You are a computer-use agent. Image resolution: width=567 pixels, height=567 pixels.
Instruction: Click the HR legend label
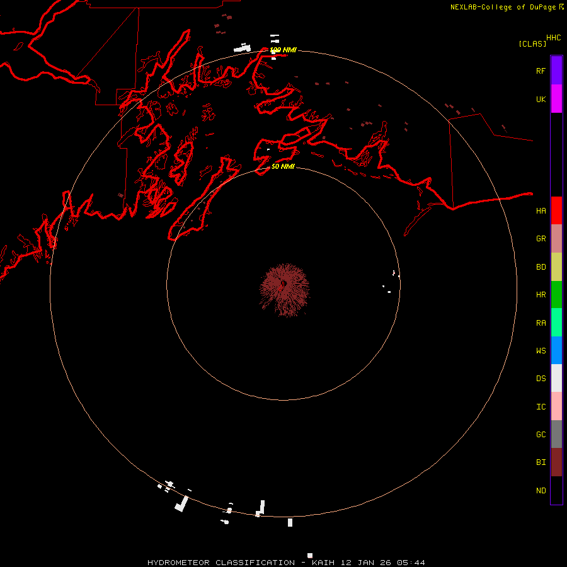541,295
